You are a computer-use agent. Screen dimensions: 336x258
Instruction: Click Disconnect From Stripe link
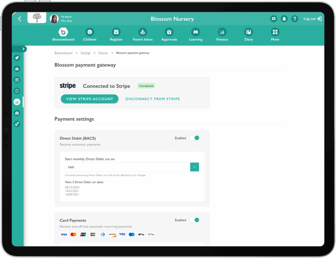pos(153,99)
